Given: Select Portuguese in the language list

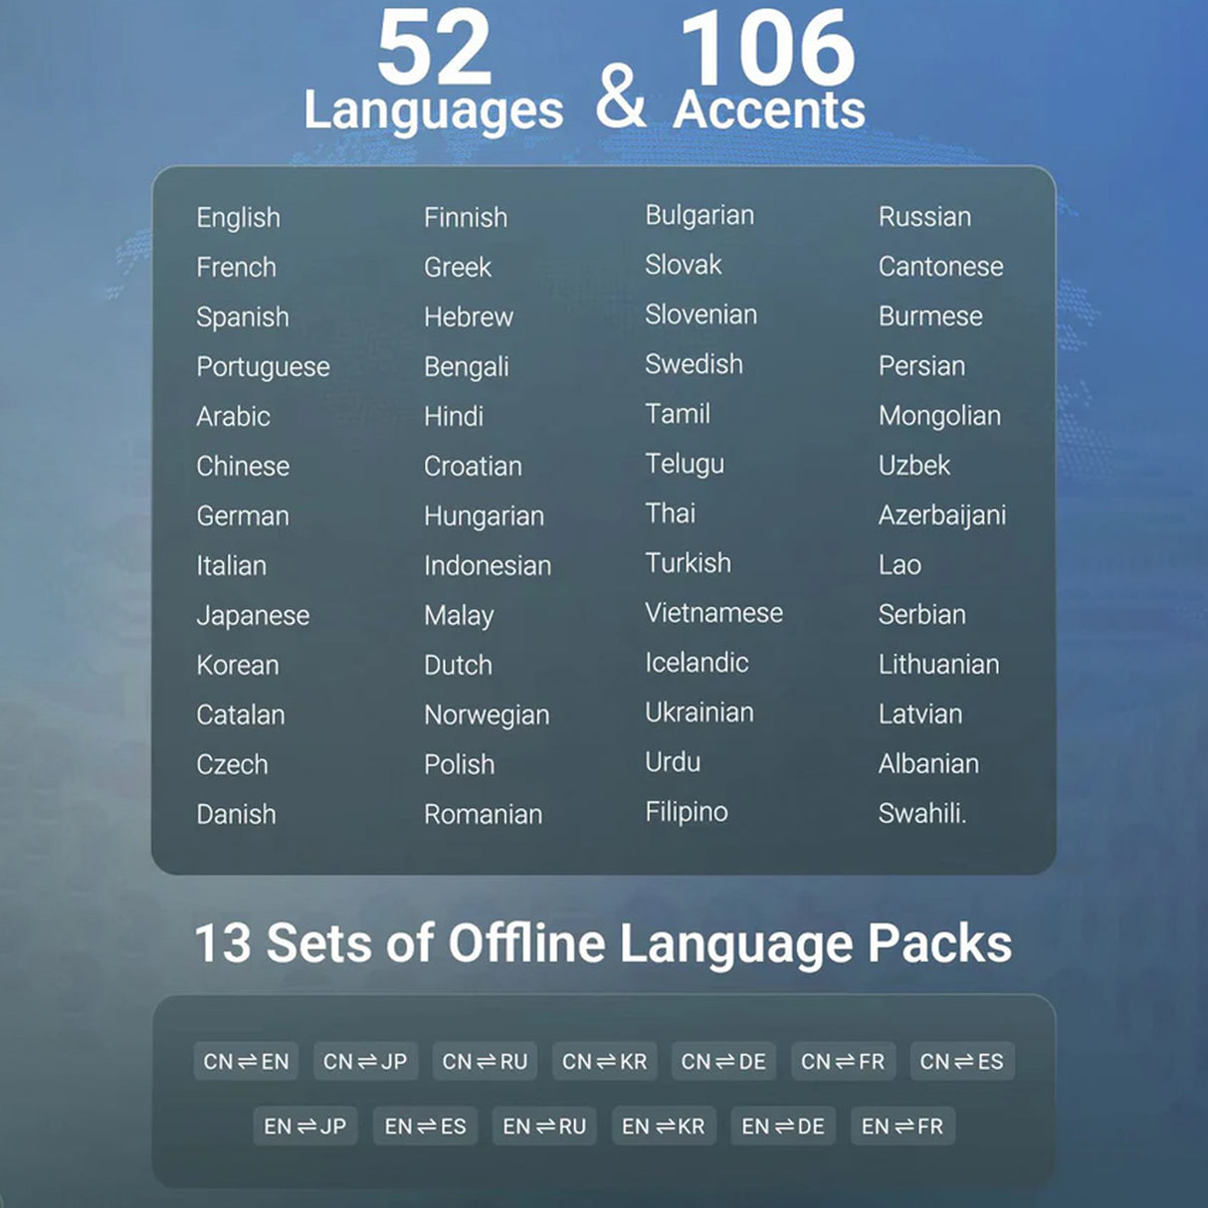Looking at the screenshot, I should pos(263,367).
